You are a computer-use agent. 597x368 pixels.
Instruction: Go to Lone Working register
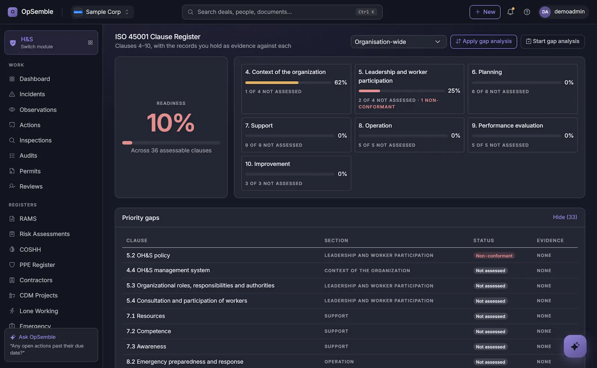coord(51,311)
